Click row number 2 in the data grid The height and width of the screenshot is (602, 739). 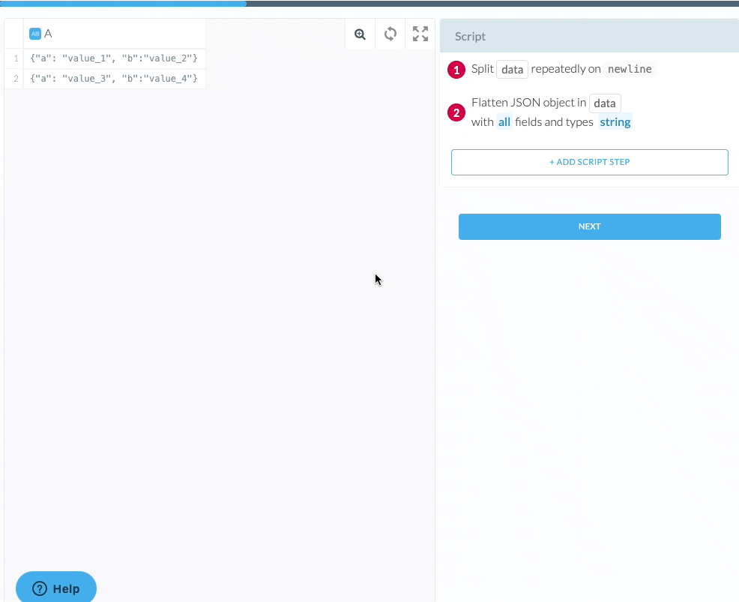pyautogui.click(x=14, y=79)
